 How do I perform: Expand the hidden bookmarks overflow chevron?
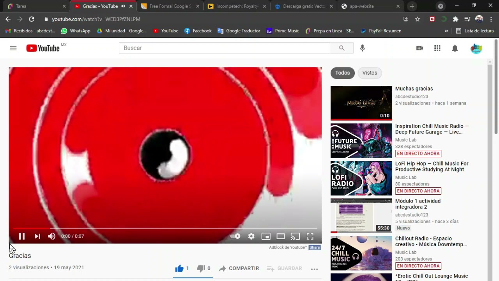pyautogui.click(x=446, y=31)
